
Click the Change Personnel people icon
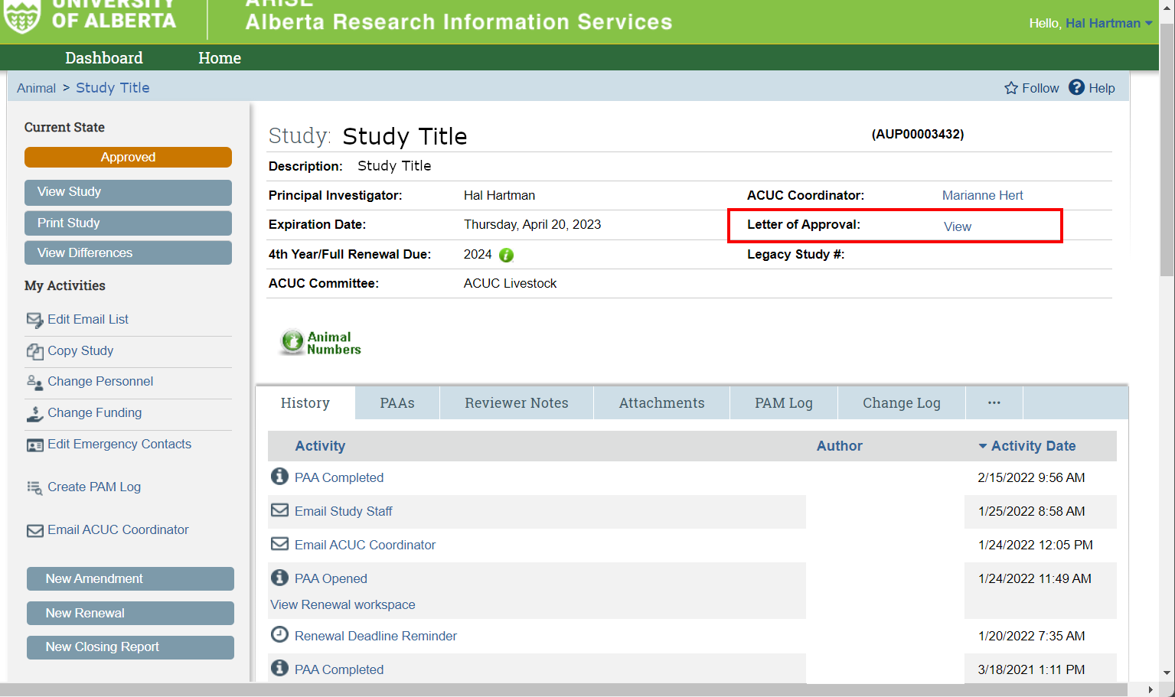click(x=34, y=382)
